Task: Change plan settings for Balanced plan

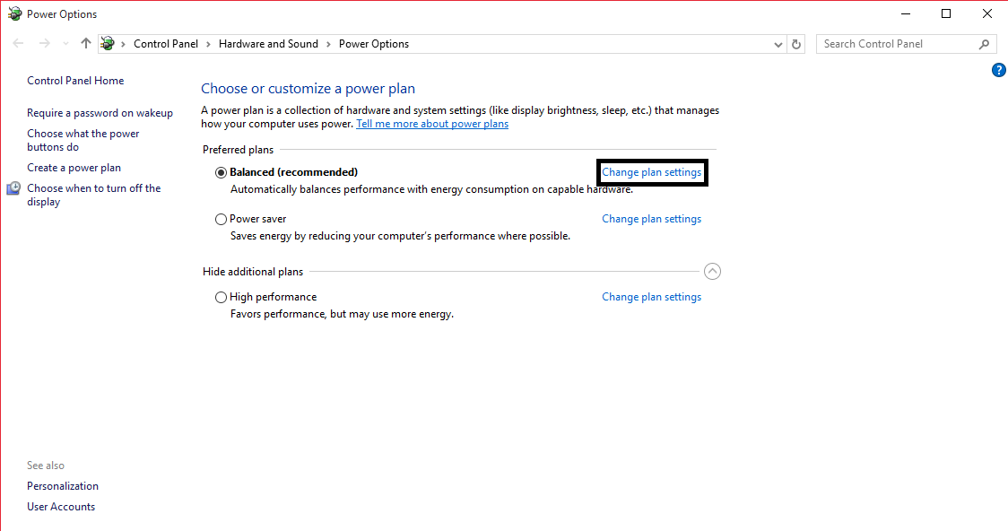Action: pyautogui.click(x=651, y=172)
